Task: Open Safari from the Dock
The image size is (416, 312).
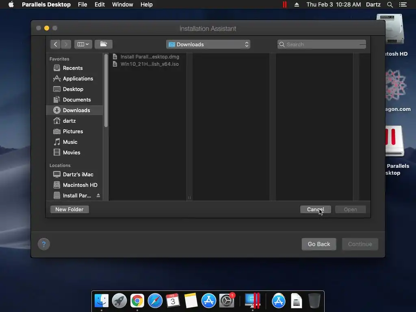Action: coord(155,301)
